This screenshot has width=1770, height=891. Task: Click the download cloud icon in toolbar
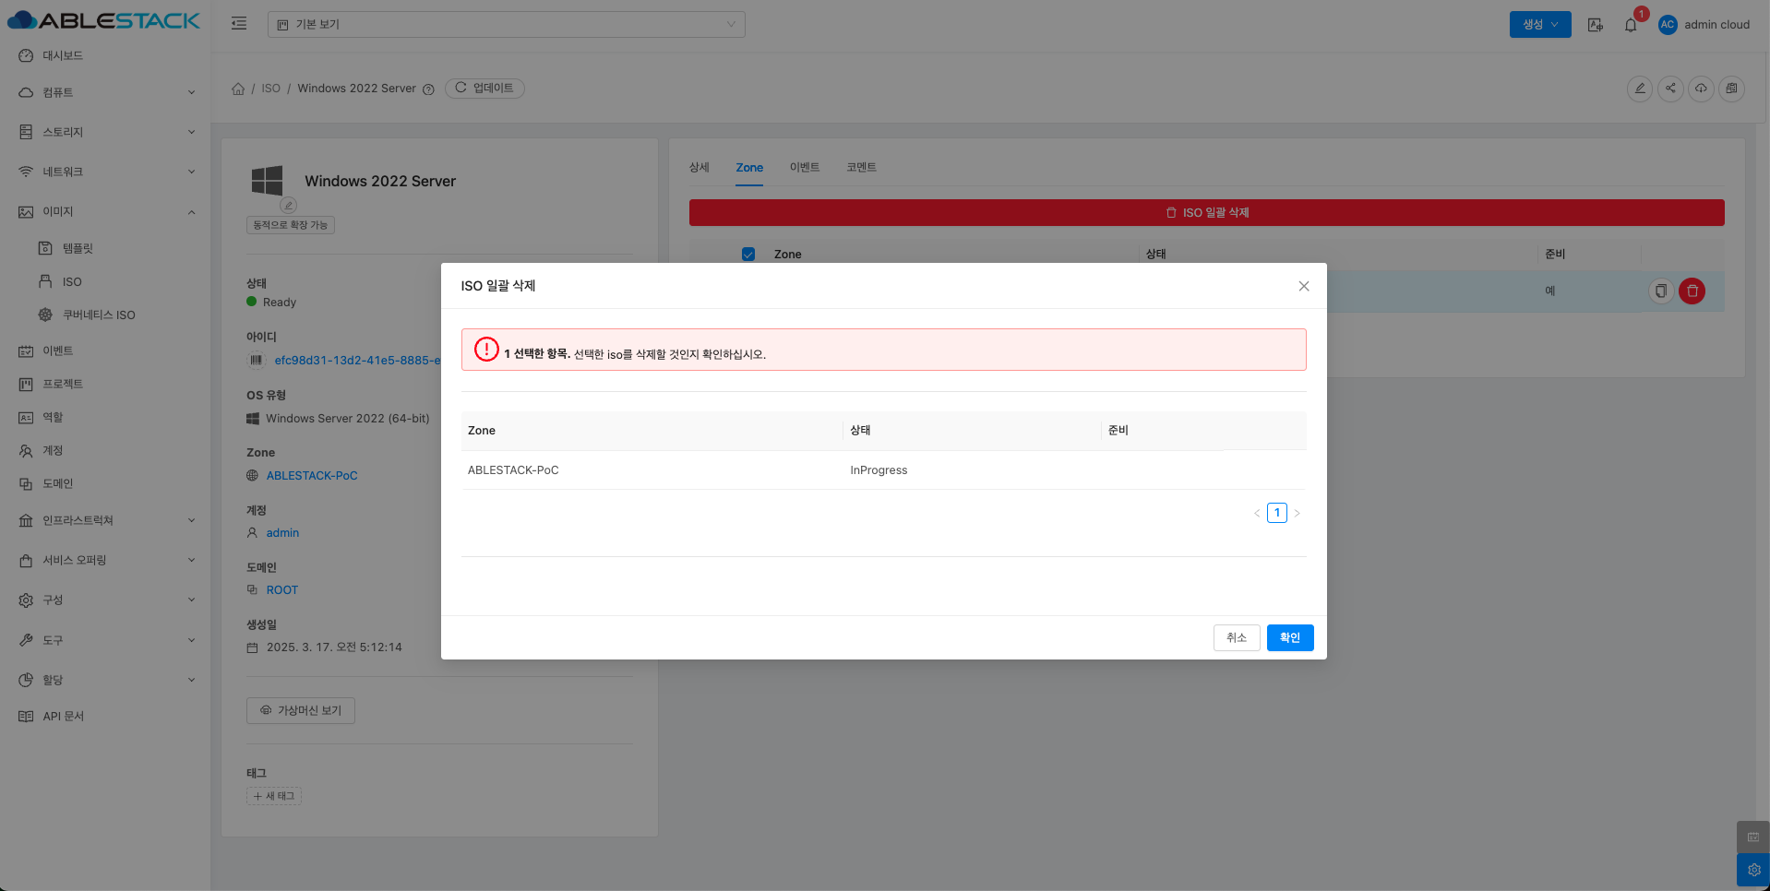[1701, 89]
